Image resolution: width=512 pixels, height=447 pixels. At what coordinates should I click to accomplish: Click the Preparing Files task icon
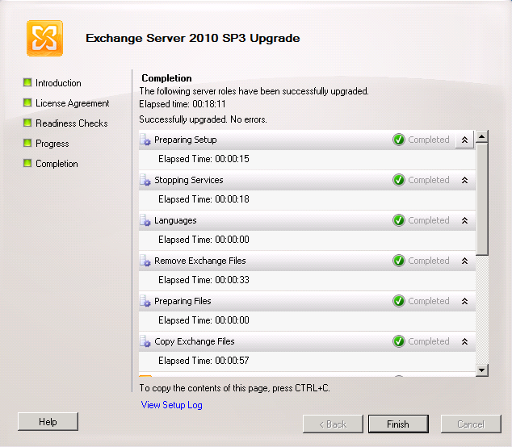pyautogui.click(x=145, y=301)
